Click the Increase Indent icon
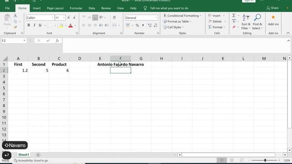This screenshot has height=164, width=292. pos(107,26)
